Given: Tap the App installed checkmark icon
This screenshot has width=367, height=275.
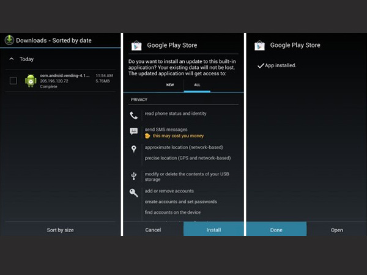Looking at the screenshot, I should pyautogui.click(x=261, y=66).
